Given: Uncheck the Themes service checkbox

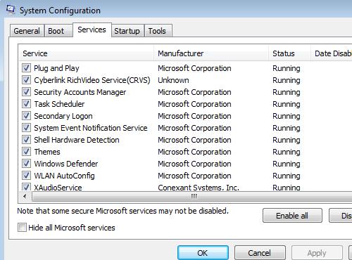Looking at the screenshot, I should coord(26,152).
